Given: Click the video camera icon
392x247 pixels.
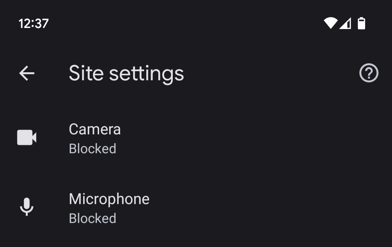Looking at the screenshot, I should (27, 138).
